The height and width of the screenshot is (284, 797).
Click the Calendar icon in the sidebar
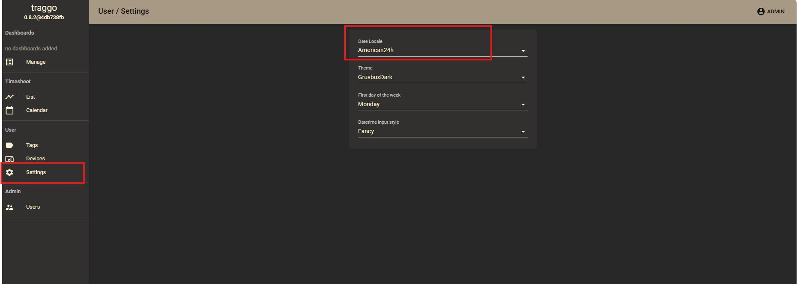click(10, 110)
